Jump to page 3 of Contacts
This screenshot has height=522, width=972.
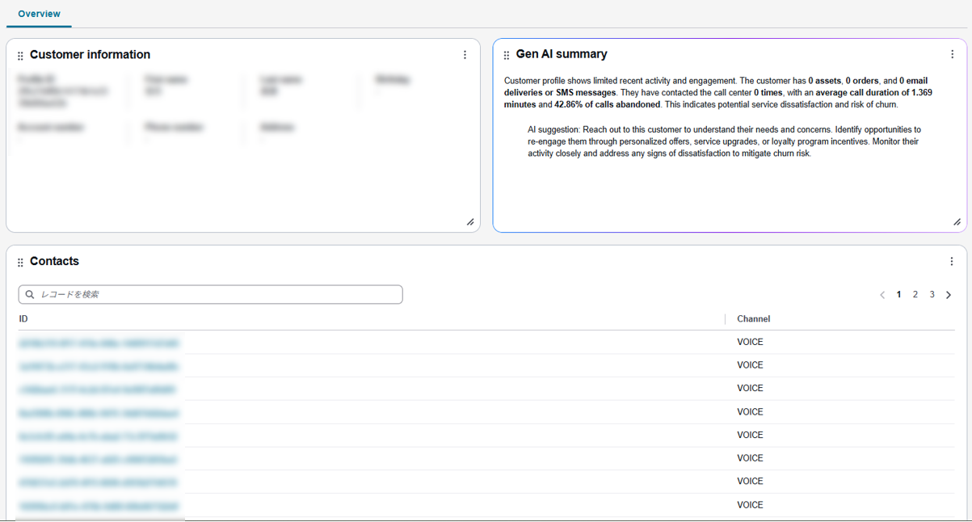click(x=932, y=295)
